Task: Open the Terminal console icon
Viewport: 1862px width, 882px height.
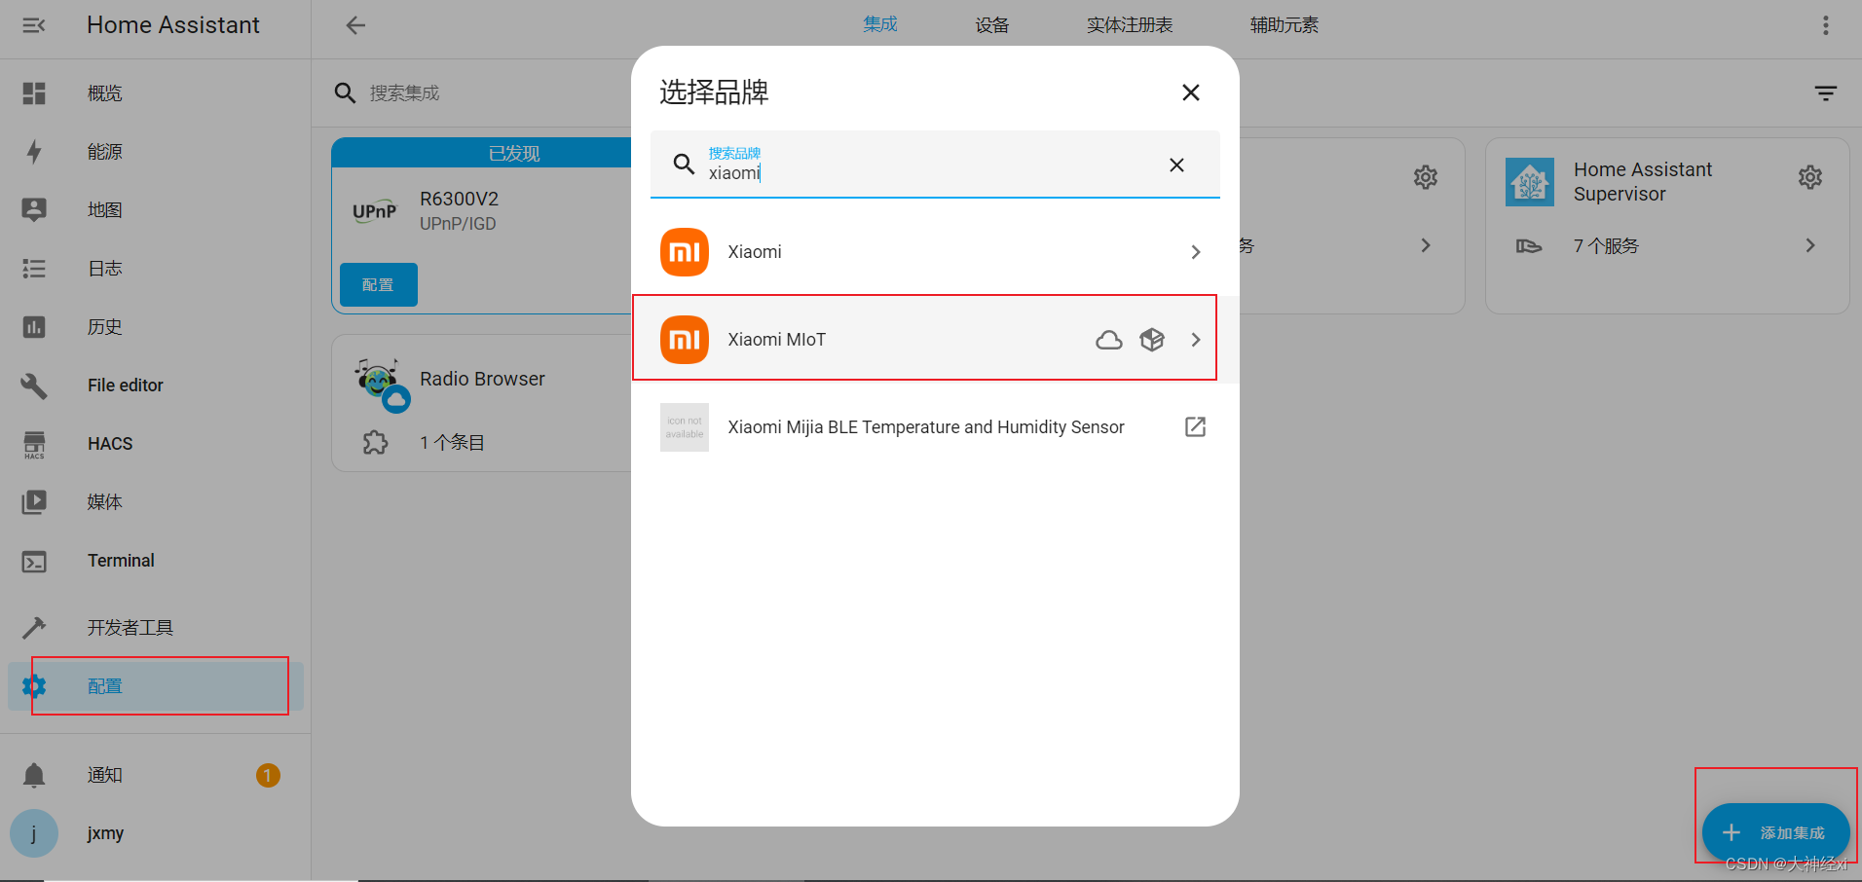Action: point(34,562)
